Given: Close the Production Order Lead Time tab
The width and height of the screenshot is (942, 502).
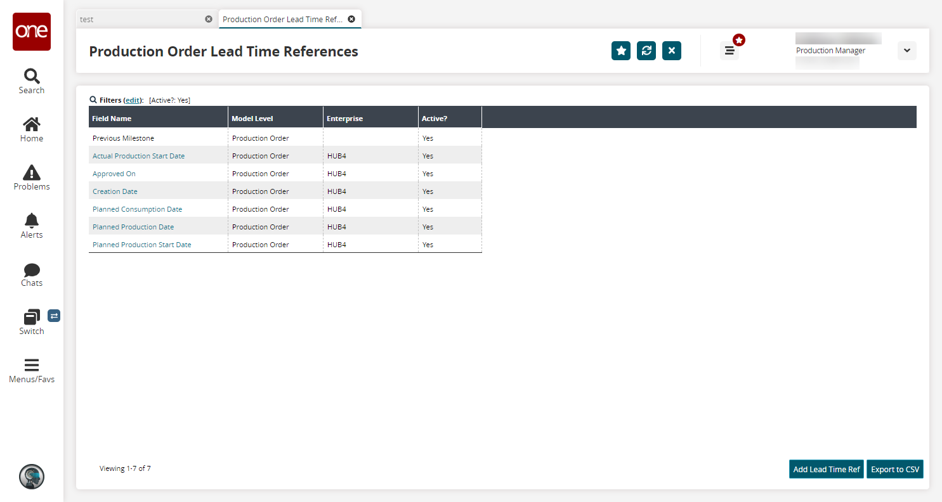Looking at the screenshot, I should [351, 19].
